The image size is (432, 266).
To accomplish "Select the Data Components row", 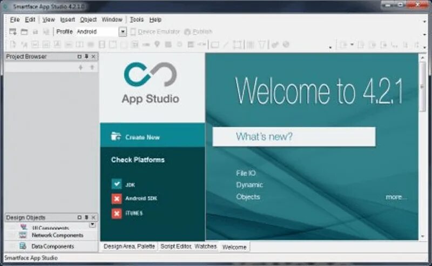I will (51, 246).
